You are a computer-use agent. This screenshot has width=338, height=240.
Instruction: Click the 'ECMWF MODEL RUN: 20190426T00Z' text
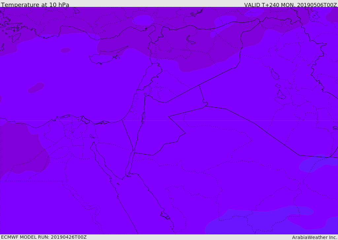(44, 237)
